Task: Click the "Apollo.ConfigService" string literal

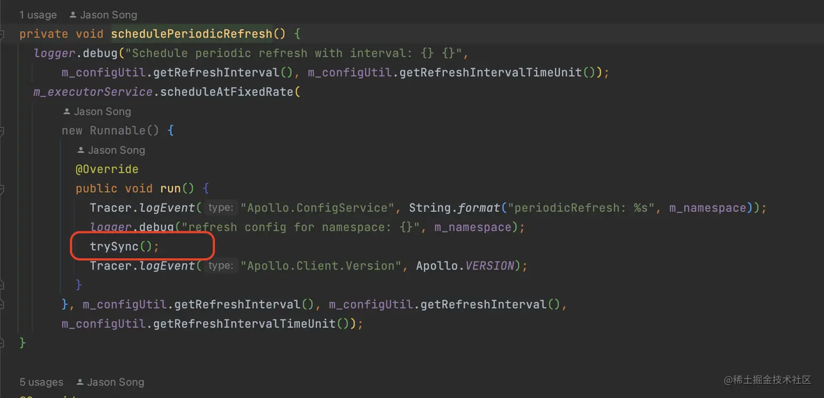Action: click(317, 208)
